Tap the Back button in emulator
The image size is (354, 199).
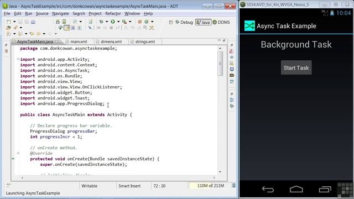point(268,189)
